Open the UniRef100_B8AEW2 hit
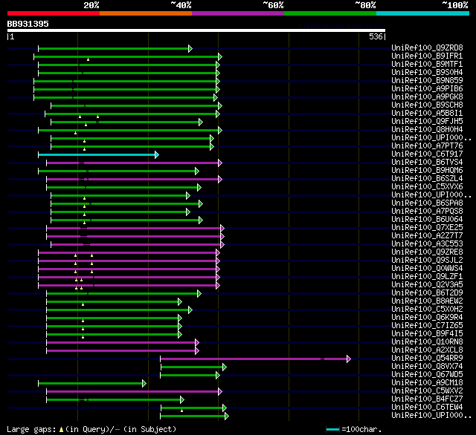476x435 pixels. (x=427, y=301)
